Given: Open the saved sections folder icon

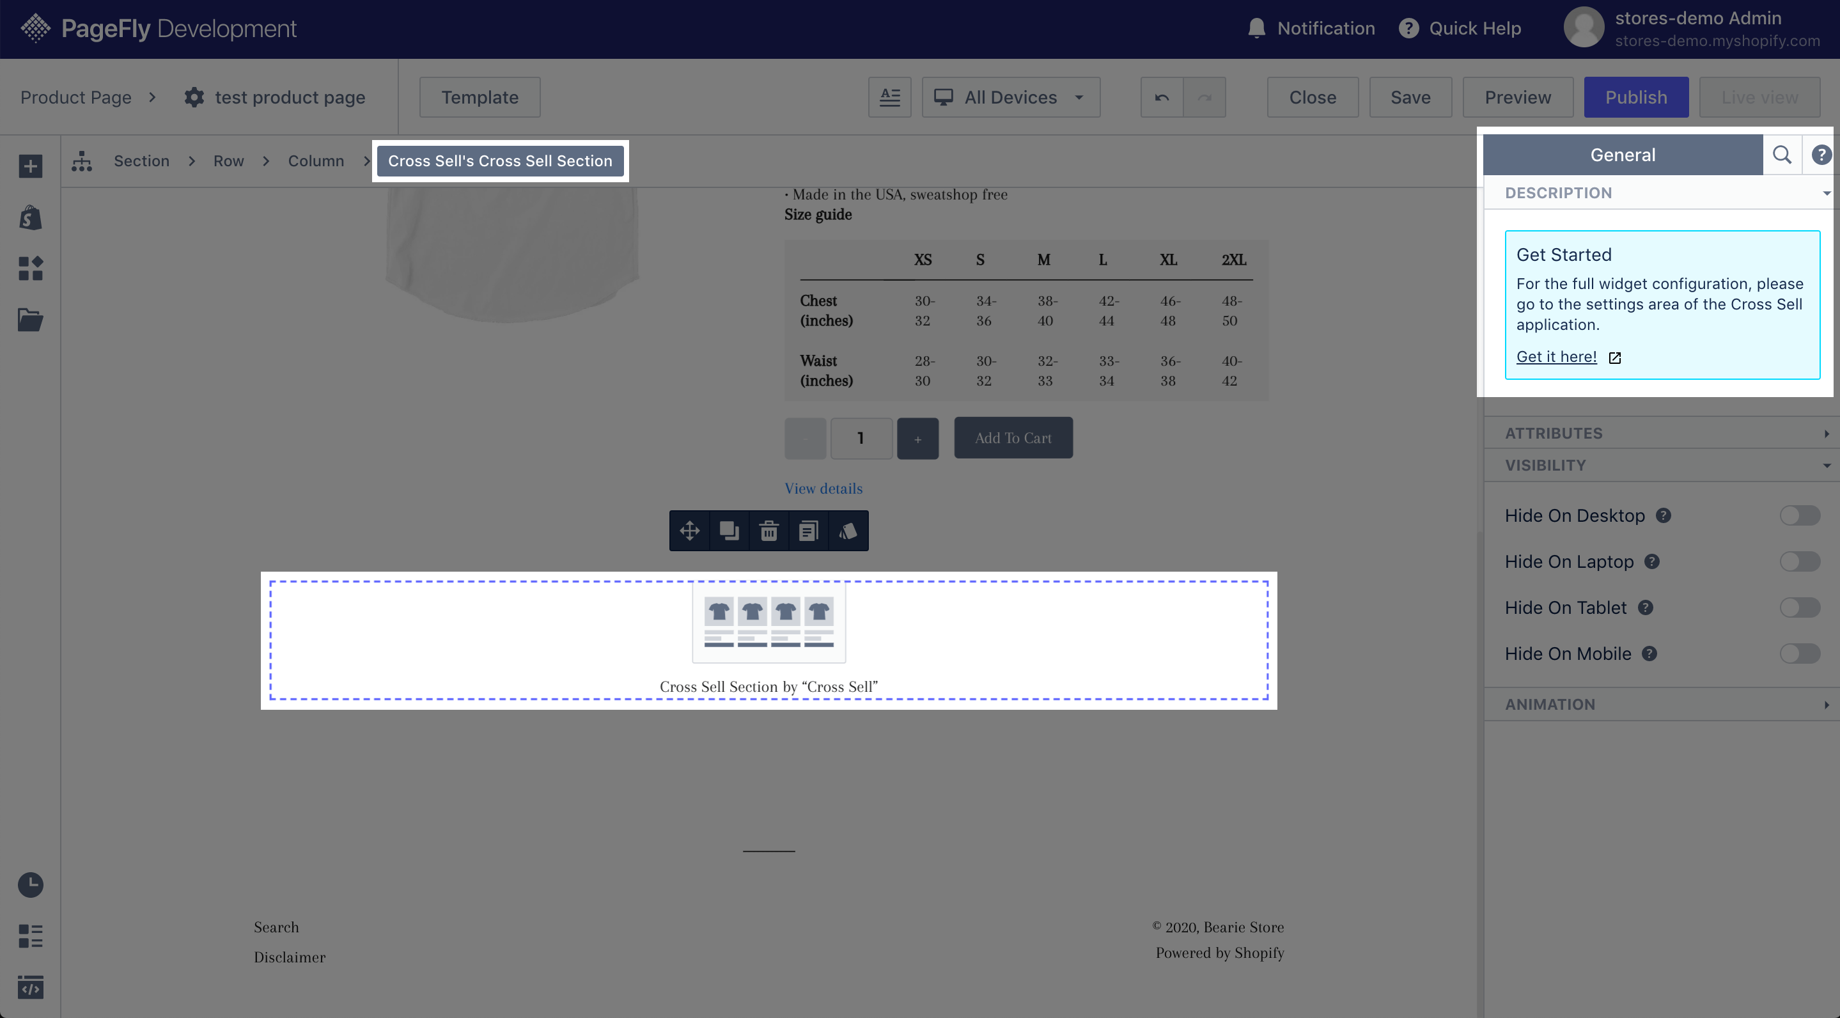Looking at the screenshot, I should point(30,319).
